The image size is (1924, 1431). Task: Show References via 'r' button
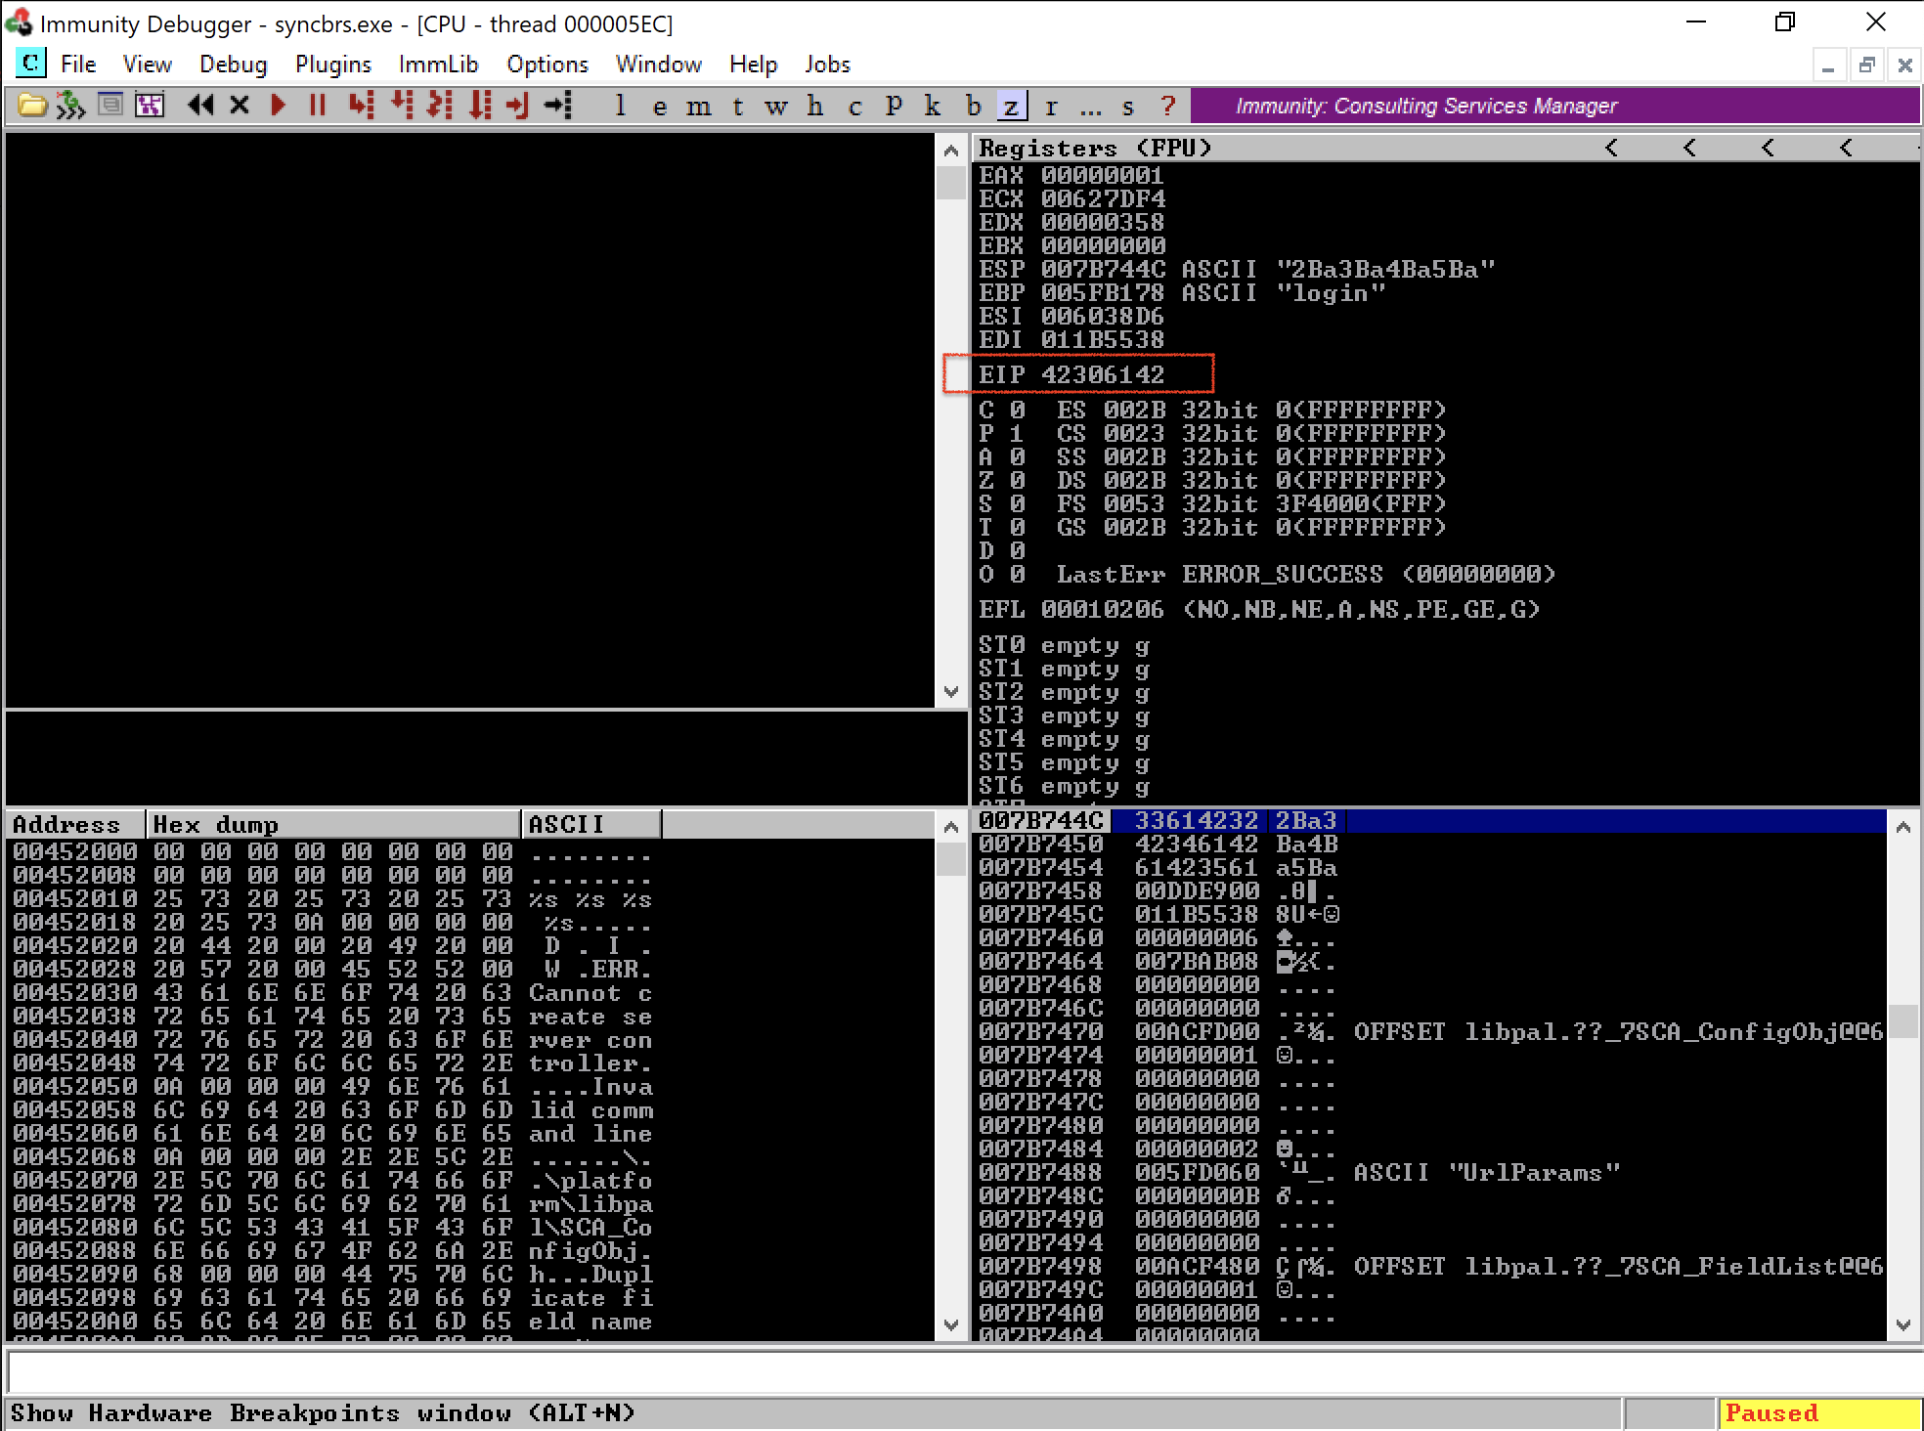pyautogui.click(x=1051, y=106)
